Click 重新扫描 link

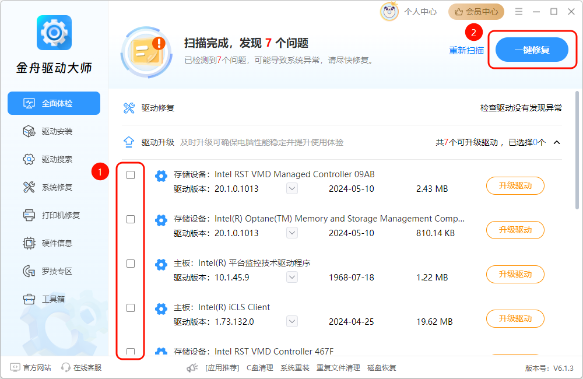click(x=466, y=50)
